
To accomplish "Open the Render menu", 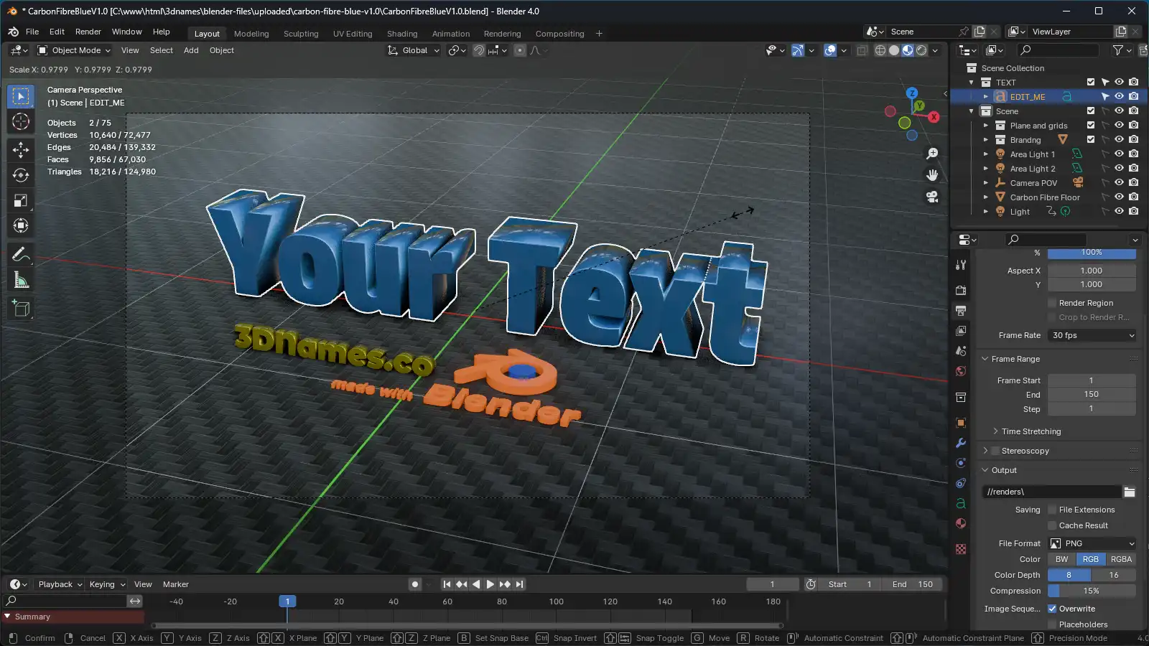I will coord(88,32).
